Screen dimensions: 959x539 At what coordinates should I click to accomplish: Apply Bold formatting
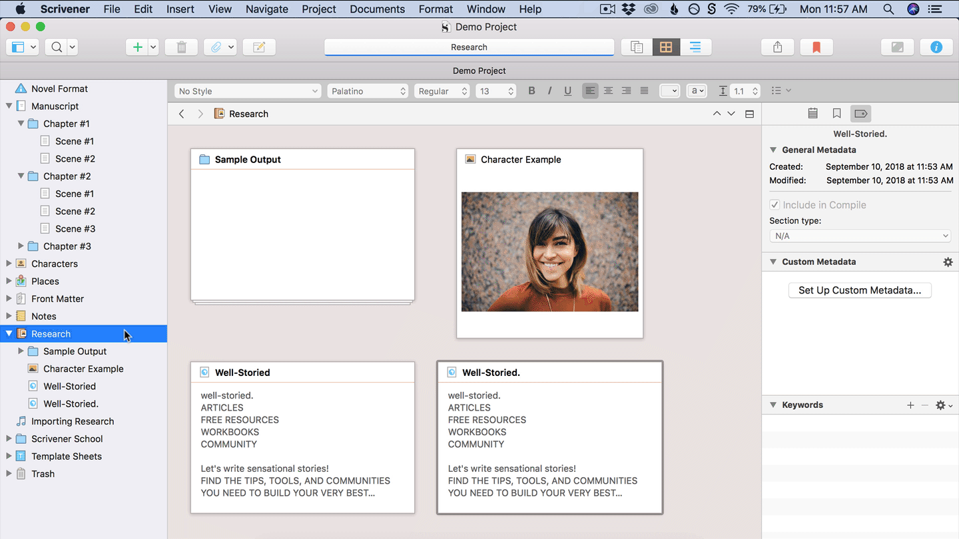pyautogui.click(x=531, y=91)
